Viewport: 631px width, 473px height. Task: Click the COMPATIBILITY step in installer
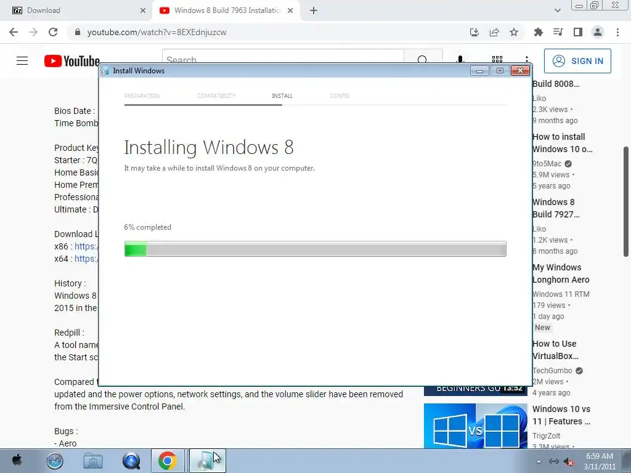pyautogui.click(x=216, y=95)
